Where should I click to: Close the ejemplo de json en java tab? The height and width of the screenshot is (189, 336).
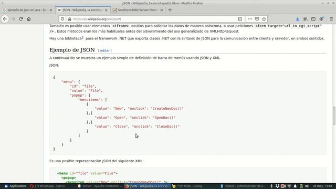pyautogui.click(x=51, y=10)
